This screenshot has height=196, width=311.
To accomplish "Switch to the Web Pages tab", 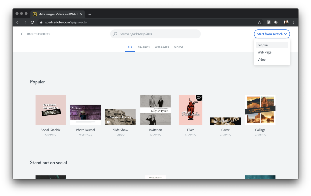I will point(162,48).
